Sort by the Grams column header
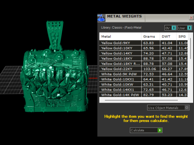 pos(151,36)
